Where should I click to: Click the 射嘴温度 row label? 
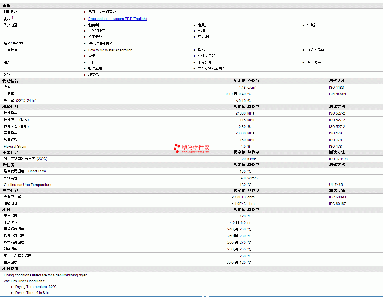click(11, 249)
